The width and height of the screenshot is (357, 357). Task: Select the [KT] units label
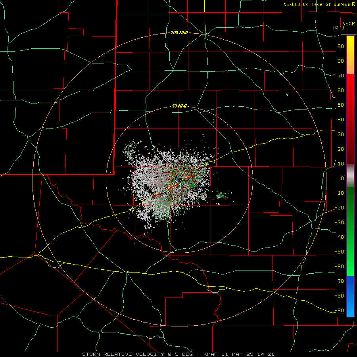tap(339, 27)
